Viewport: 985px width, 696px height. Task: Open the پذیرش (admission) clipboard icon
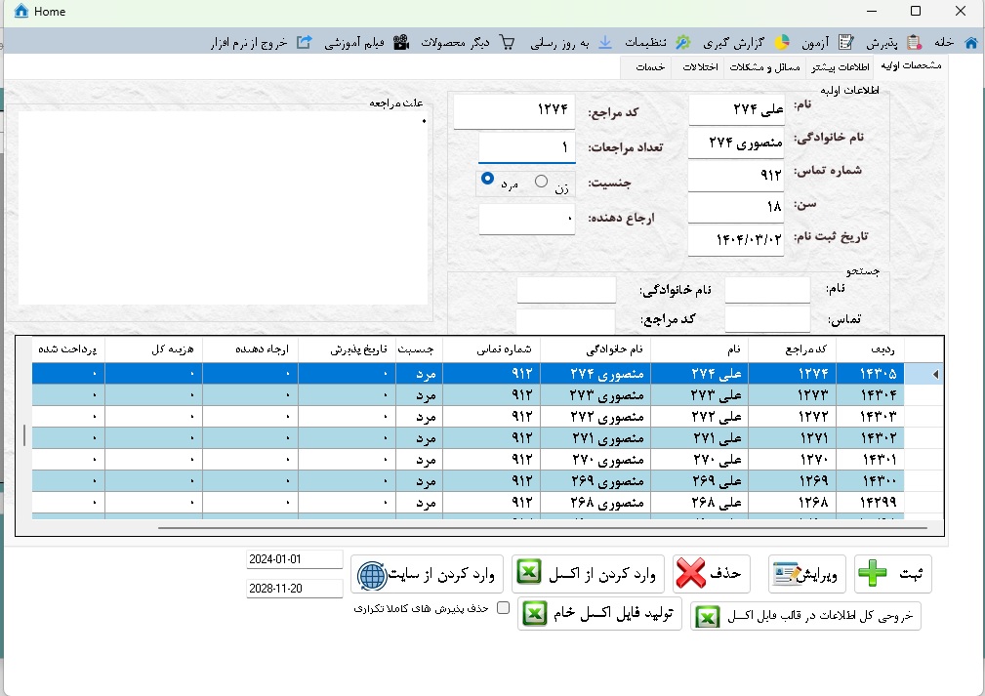914,43
